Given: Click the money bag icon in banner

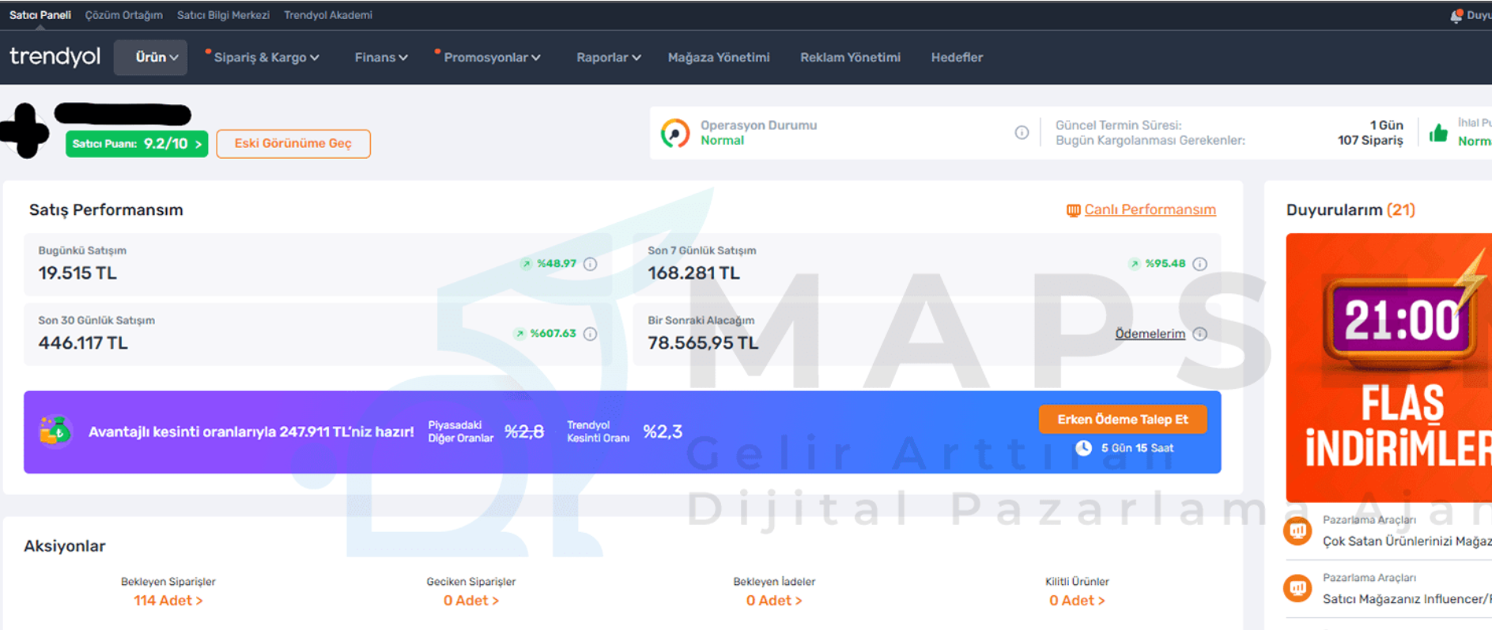Looking at the screenshot, I should (55, 432).
